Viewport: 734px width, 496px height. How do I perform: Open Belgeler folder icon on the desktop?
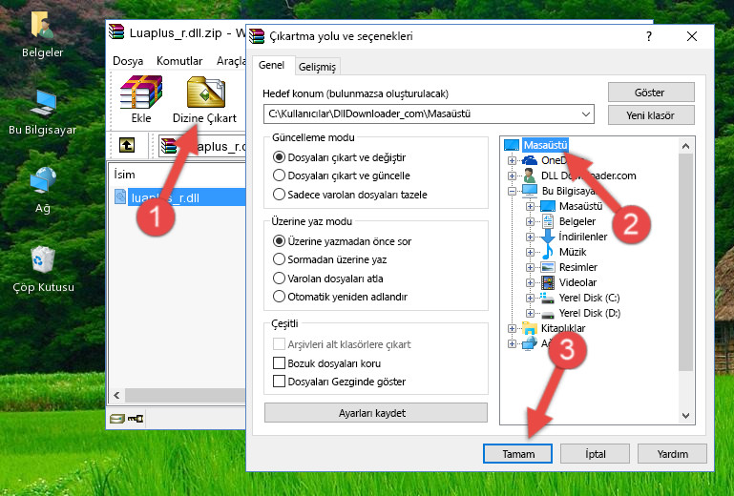(42, 25)
